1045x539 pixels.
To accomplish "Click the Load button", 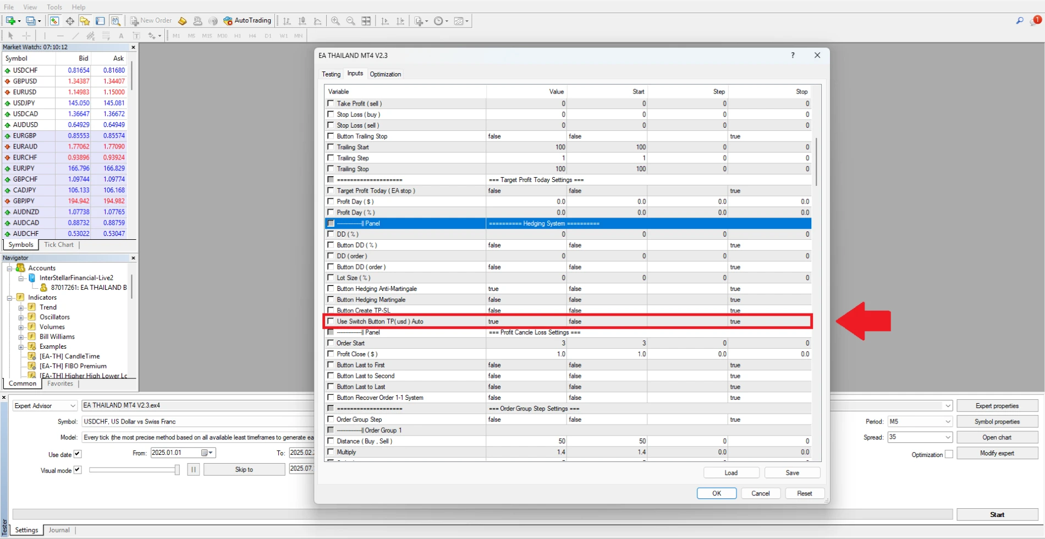I will pos(731,473).
